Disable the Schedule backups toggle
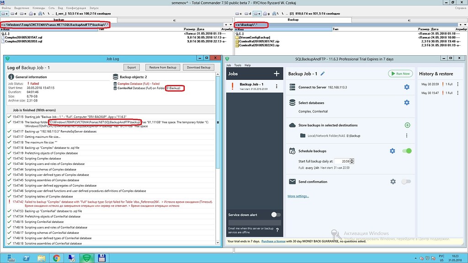This screenshot has width=468, height=263. [x=406, y=151]
